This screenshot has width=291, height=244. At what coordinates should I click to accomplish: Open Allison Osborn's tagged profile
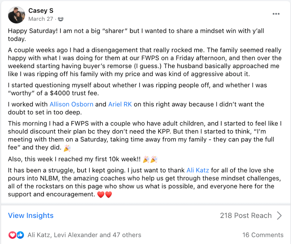72,104
